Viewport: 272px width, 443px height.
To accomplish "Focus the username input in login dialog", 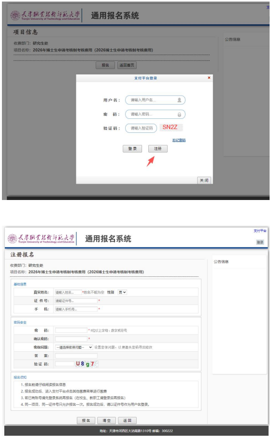I will 155,100.
